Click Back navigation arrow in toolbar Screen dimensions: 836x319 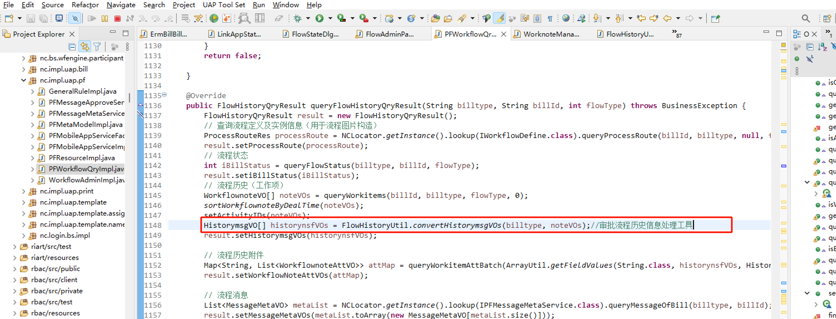pyautogui.click(x=667, y=19)
